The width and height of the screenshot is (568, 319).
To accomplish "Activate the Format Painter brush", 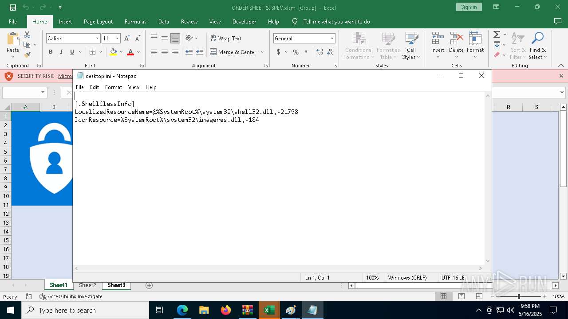I will coord(27,55).
